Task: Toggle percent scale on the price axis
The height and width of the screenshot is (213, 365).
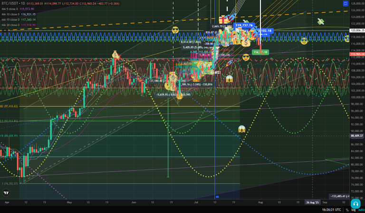Action: pos(347,210)
